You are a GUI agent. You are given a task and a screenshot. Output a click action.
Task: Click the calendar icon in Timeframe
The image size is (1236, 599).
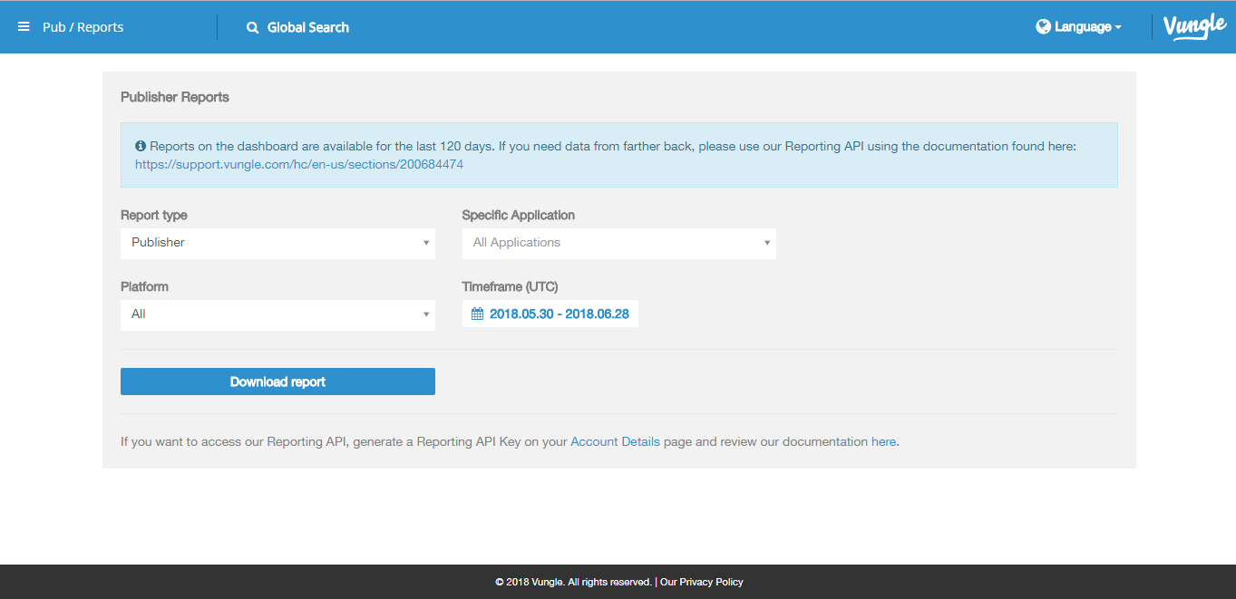click(x=478, y=314)
